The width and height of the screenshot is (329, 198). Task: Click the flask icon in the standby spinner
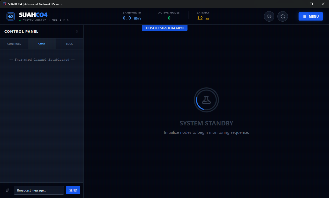coord(206,100)
